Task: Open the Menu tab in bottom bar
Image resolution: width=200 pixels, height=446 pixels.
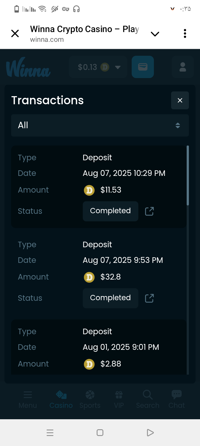Action: [x=28, y=399]
